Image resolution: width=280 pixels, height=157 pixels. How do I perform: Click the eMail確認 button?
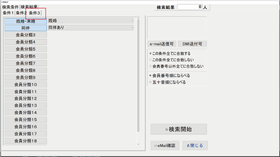tap(165, 145)
